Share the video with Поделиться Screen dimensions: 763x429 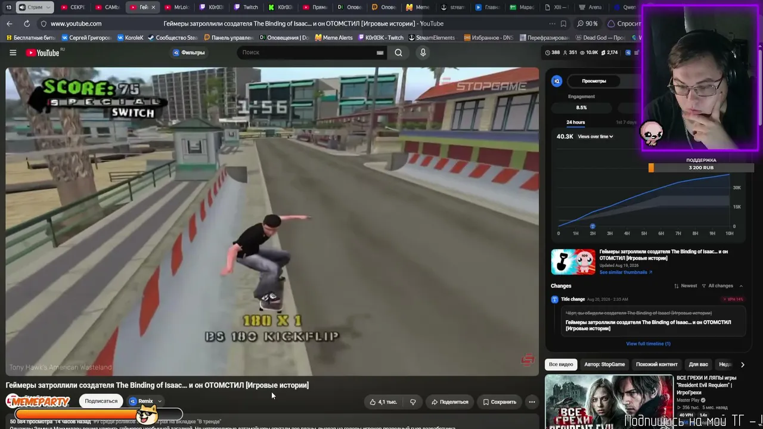click(x=449, y=402)
